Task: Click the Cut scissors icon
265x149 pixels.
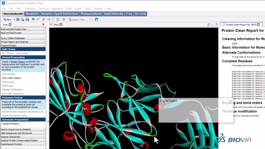Action: coord(49,19)
